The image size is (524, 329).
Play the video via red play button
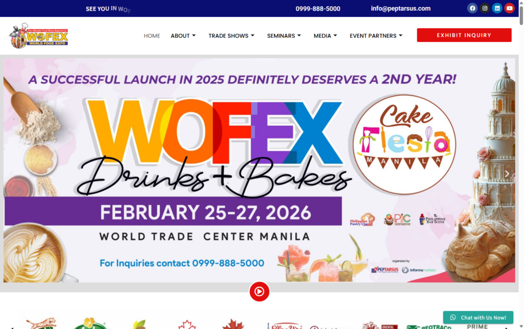tap(259, 292)
